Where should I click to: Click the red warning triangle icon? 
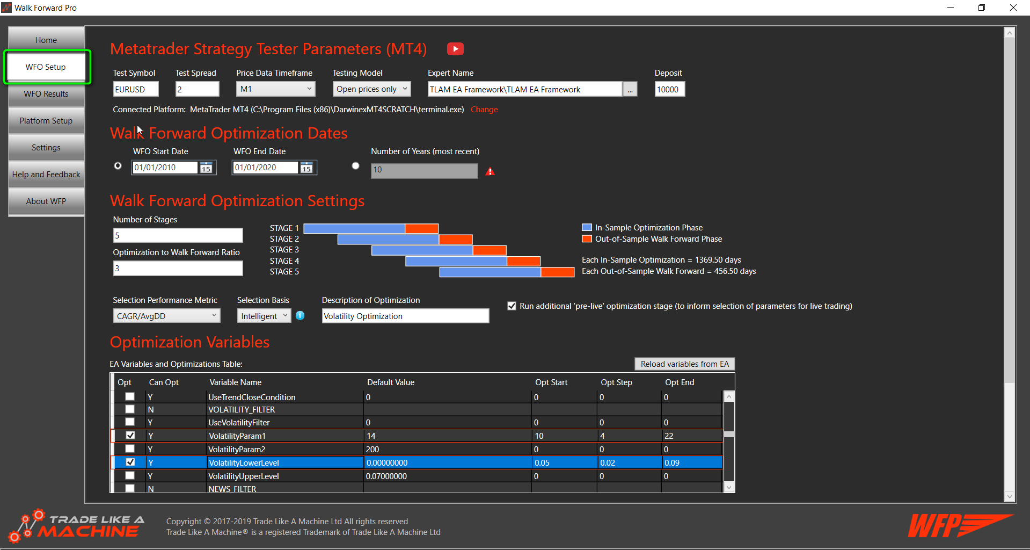490,171
